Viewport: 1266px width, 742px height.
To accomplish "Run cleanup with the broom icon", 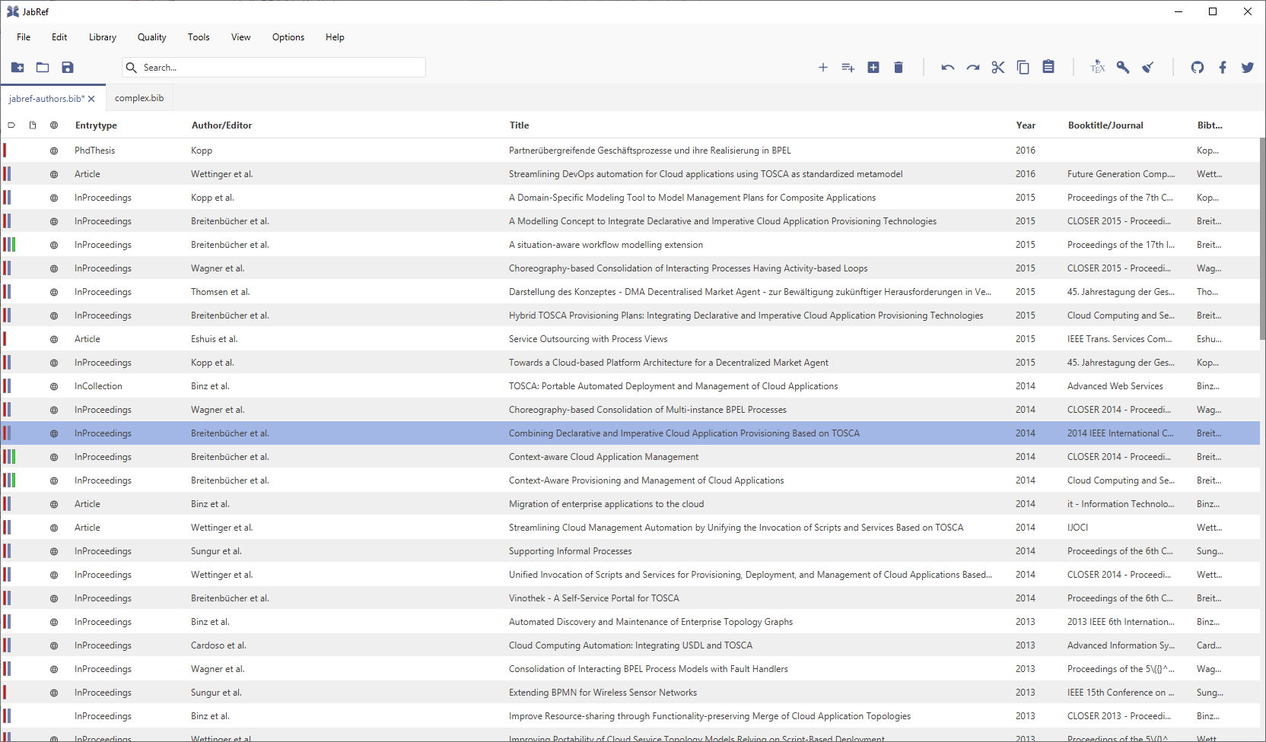I will [1148, 68].
